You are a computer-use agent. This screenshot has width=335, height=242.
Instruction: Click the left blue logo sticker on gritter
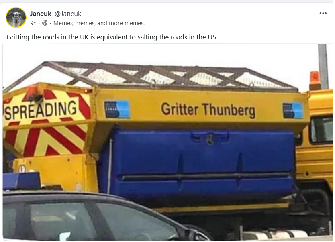(117, 109)
